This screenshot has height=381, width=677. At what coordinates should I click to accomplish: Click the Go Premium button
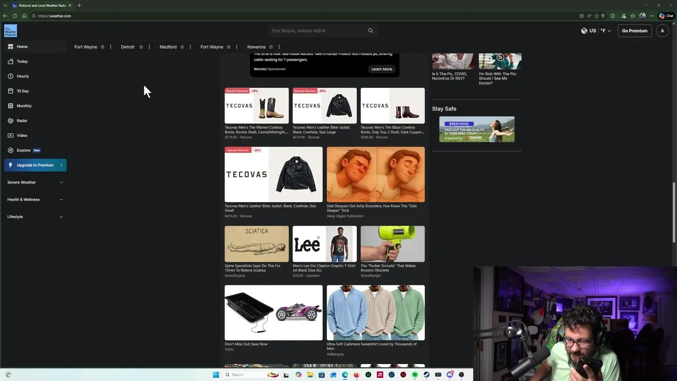point(635,31)
